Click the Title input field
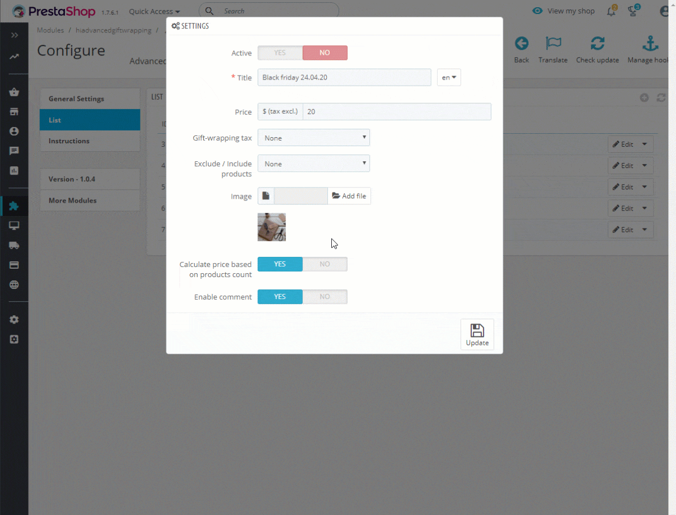 [344, 77]
